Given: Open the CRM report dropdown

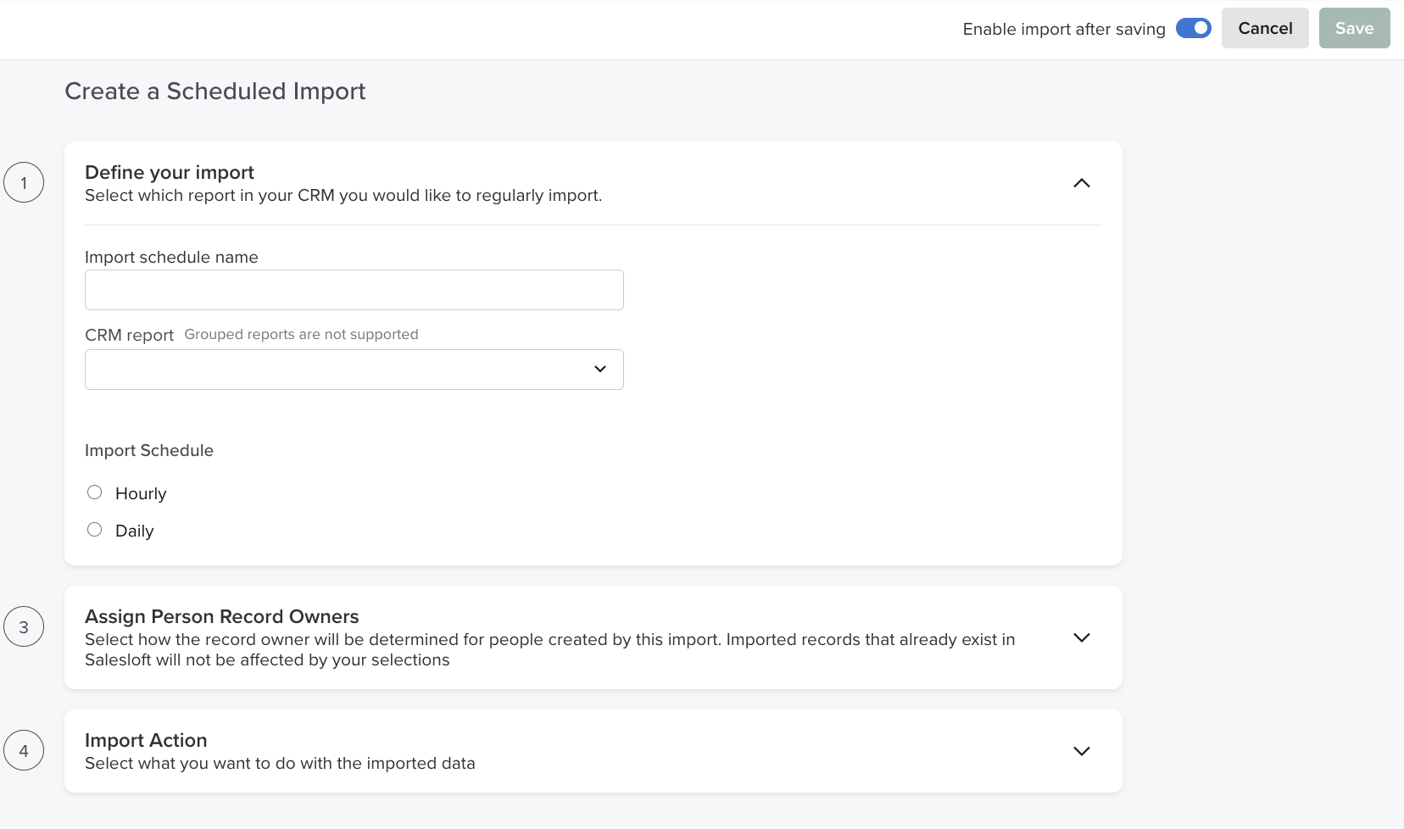Looking at the screenshot, I should (x=354, y=369).
